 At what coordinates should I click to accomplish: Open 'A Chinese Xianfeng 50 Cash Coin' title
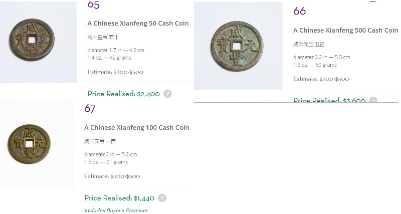(x=138, y=23)
